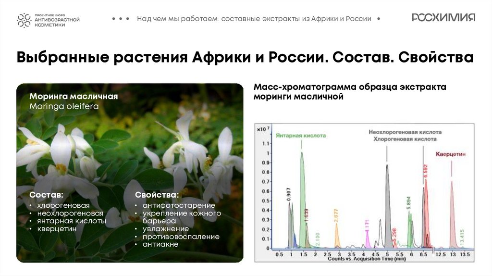Click the property 'противовоспаление'
Image resolution: width=492 pixels, height=276 pixels.
point(181,237)
